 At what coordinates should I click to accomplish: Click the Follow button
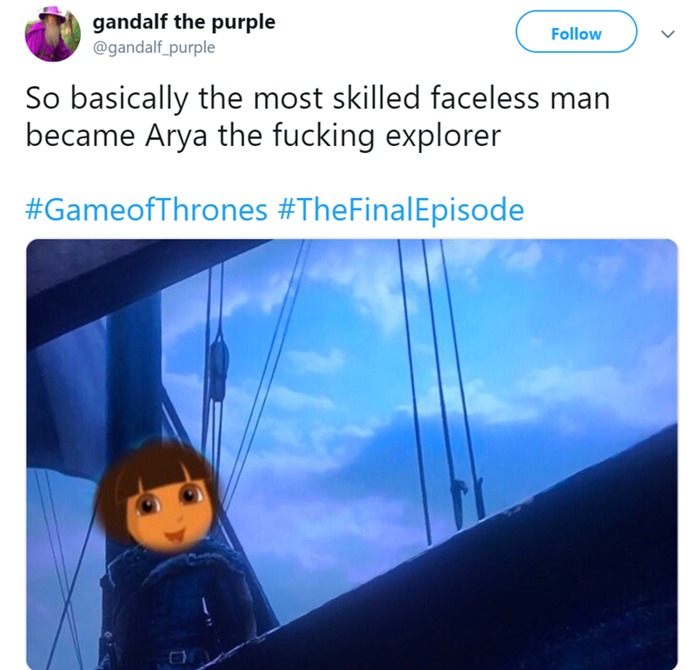[x=576, y=32]
